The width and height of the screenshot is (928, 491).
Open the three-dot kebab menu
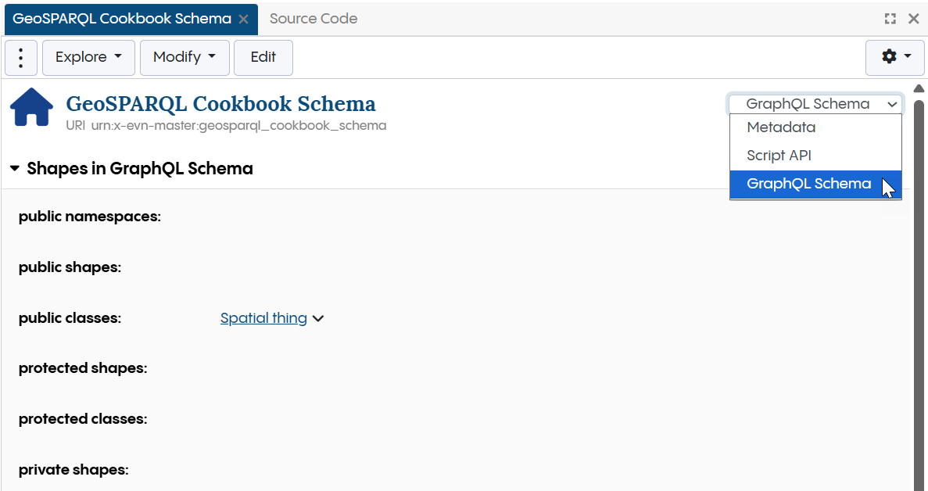click(21, 58)
